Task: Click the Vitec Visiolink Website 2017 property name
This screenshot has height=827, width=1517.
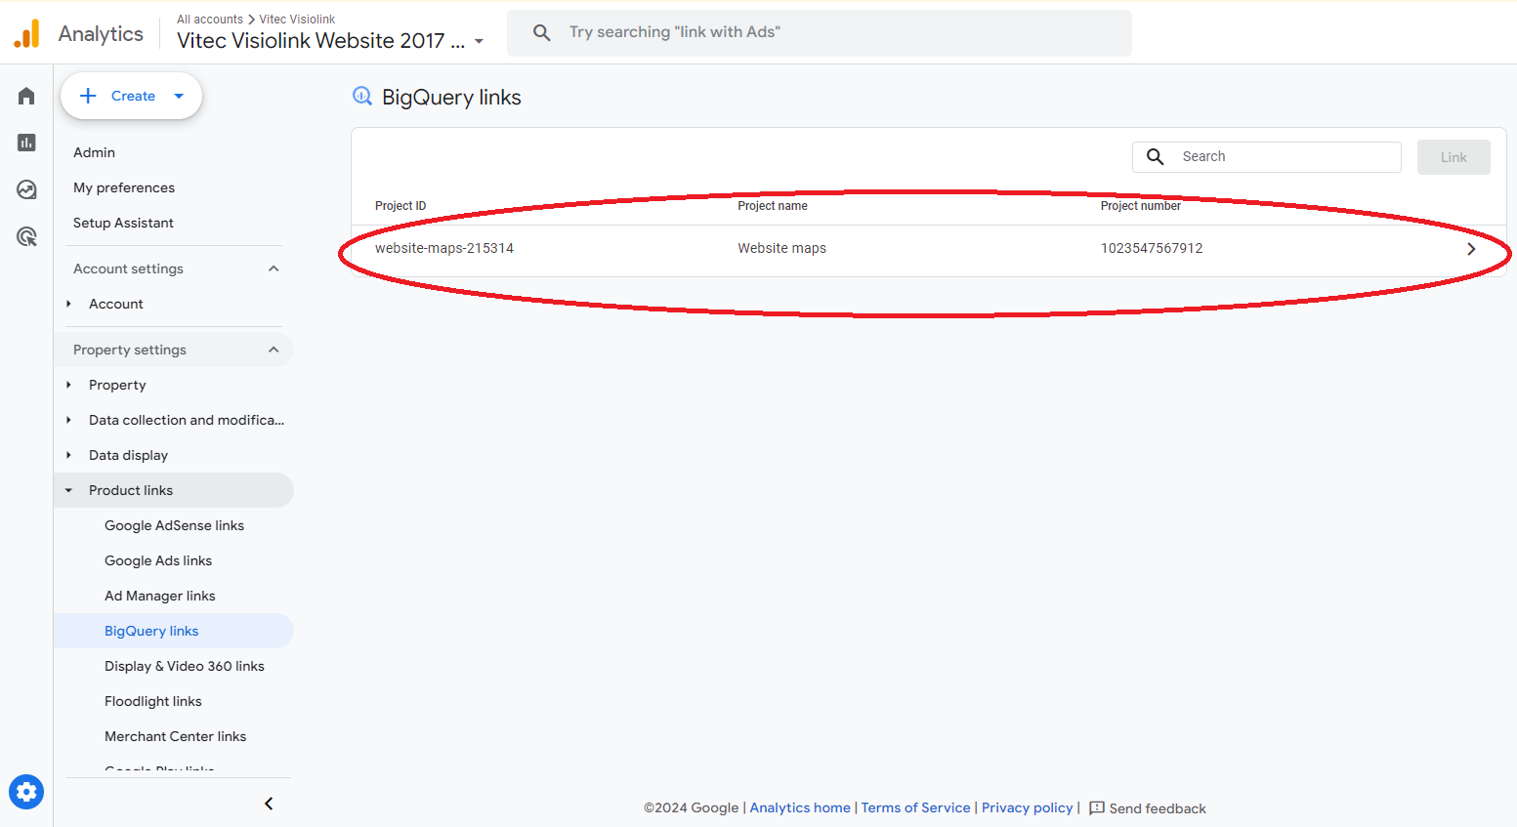Action: [320, 40]
